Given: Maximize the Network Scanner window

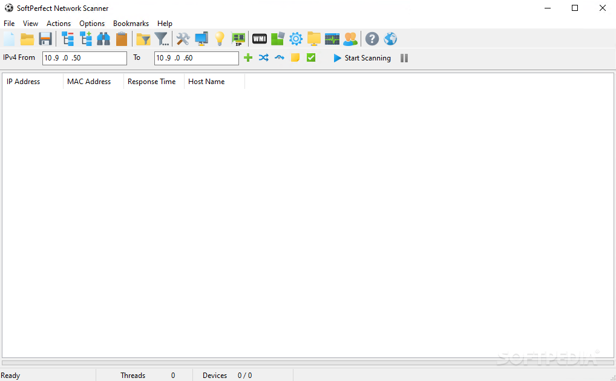Looking at the screenshot, I should (x=575, y=8).
